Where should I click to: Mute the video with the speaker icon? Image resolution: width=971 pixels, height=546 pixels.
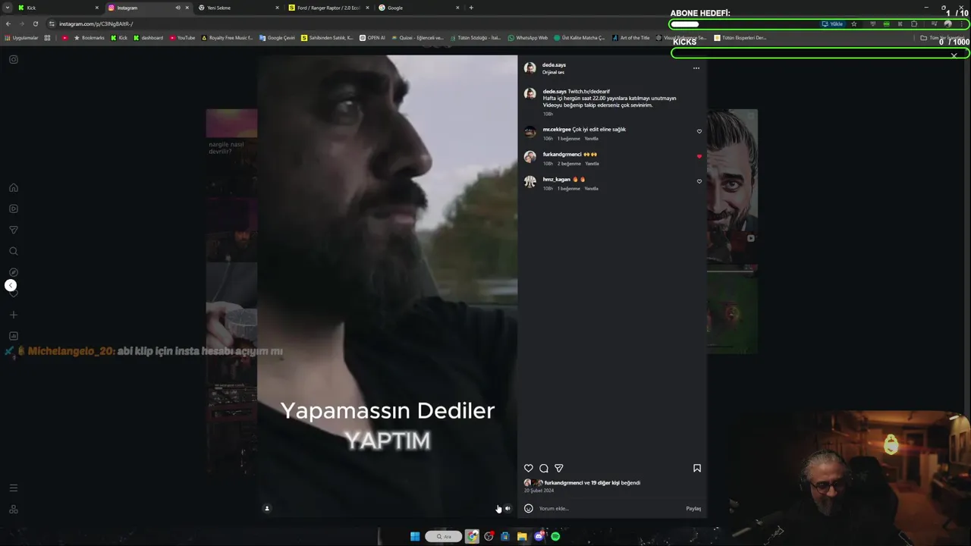point(507,508)
